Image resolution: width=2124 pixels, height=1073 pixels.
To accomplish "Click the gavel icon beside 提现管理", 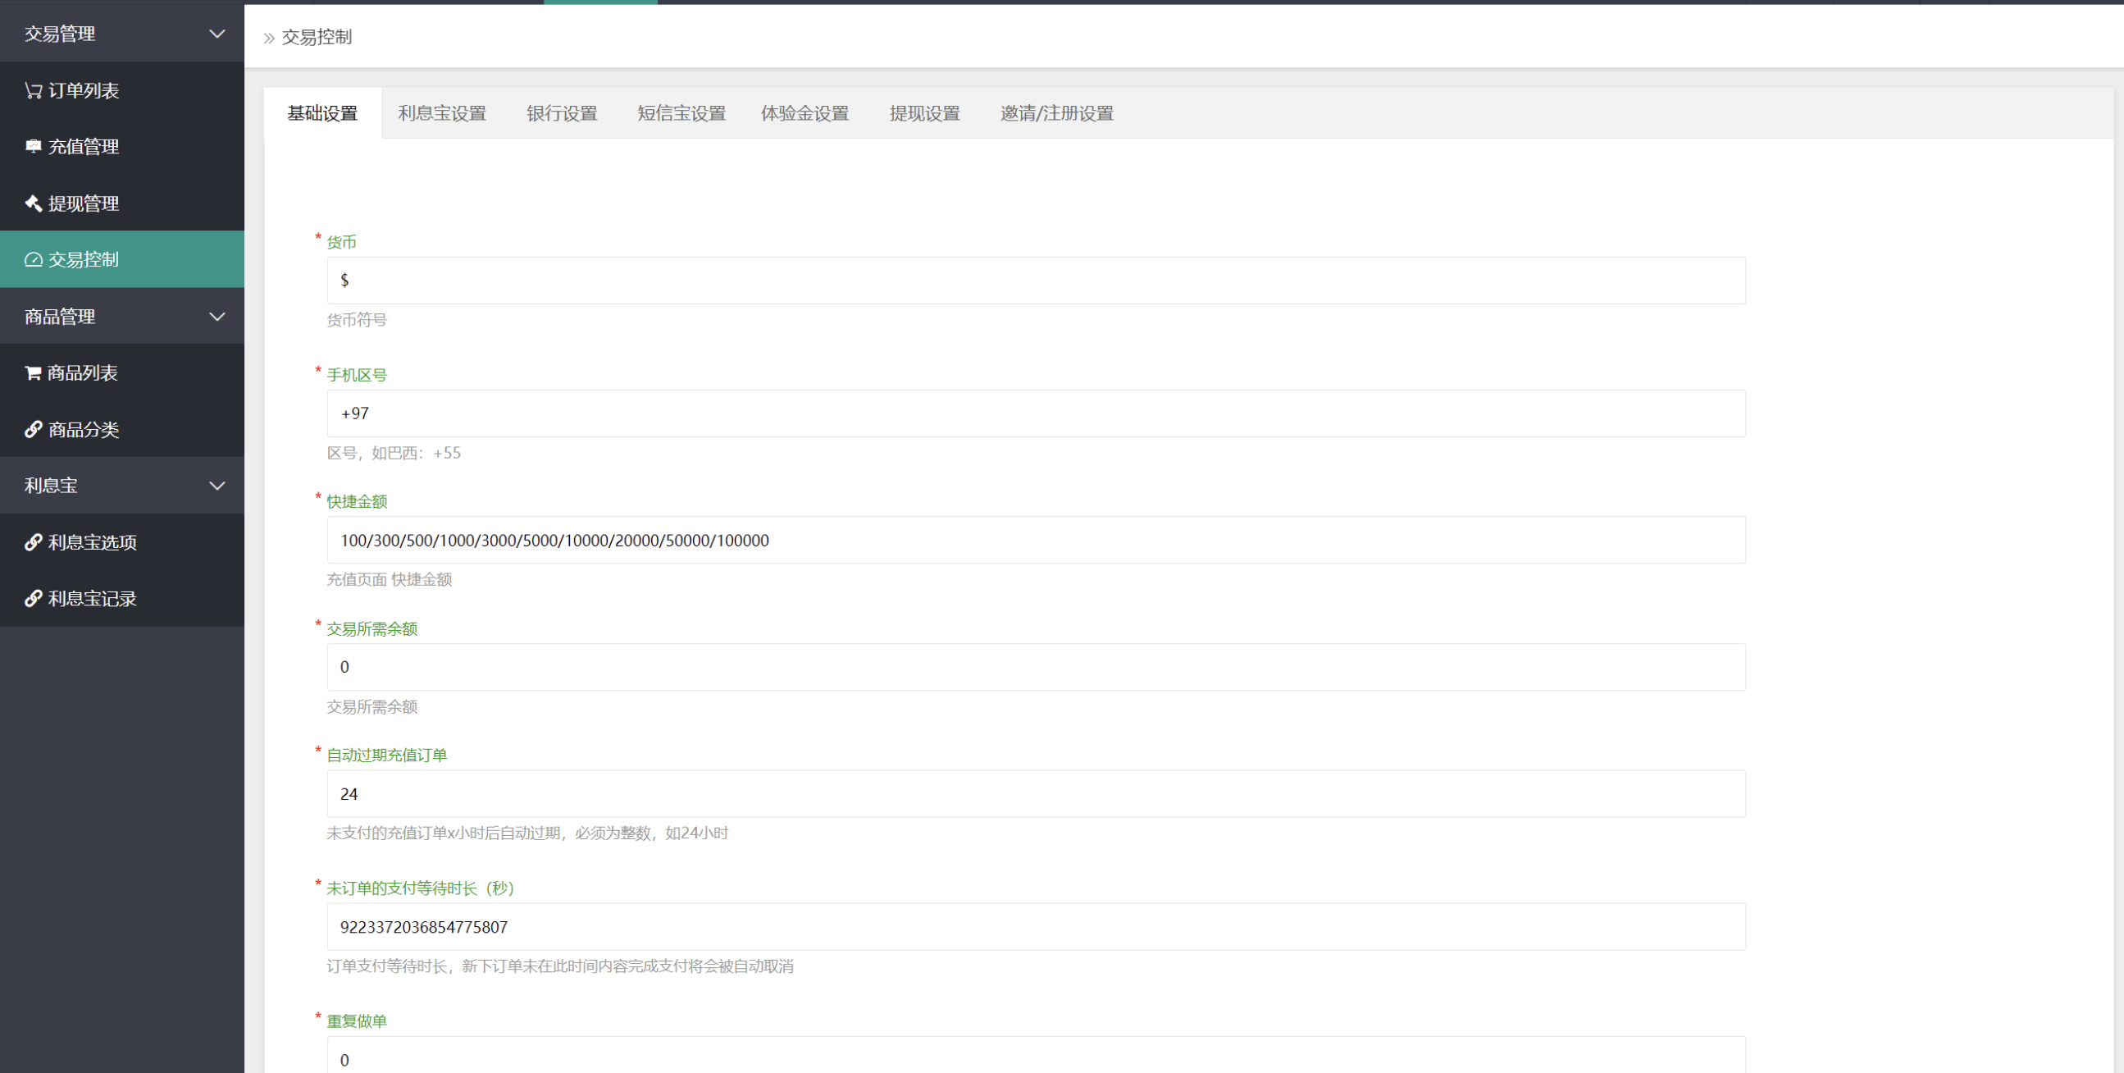I will point(33,203).
